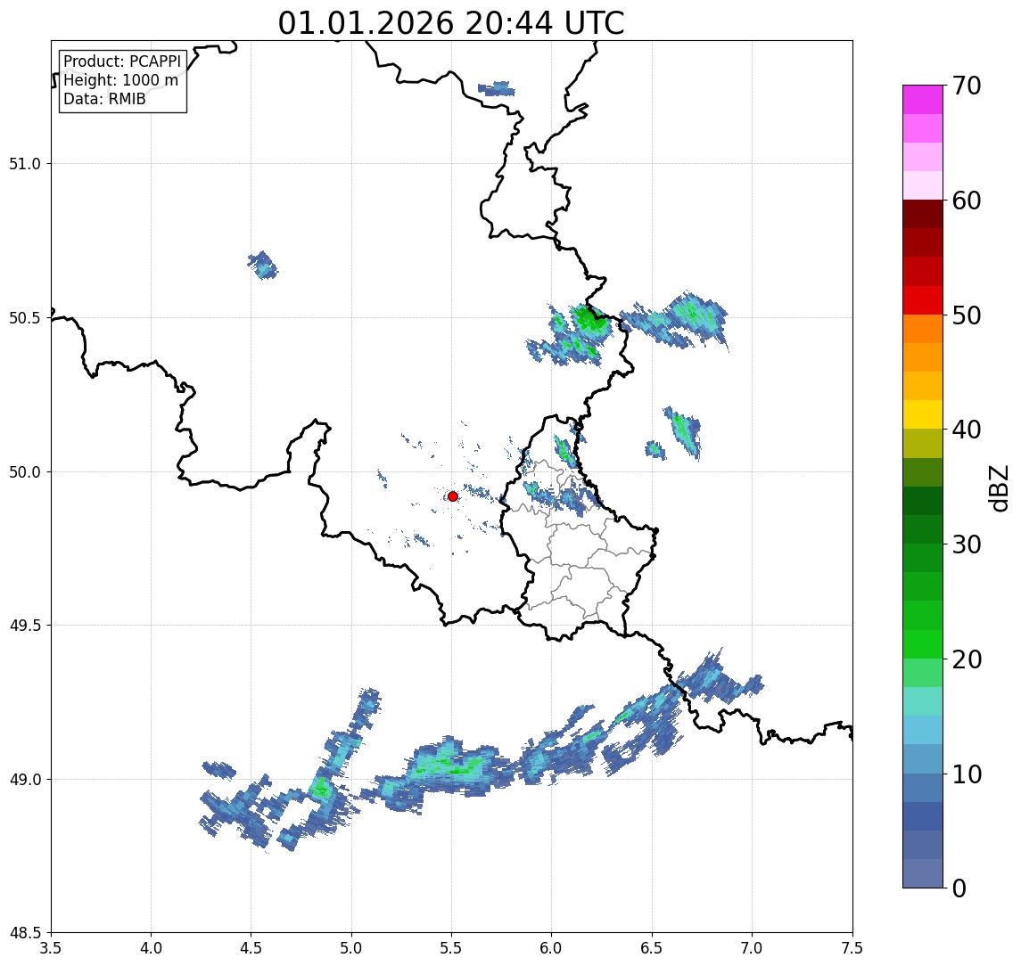Click the latitude axis label 50.5
This screenshot has width=1021, height=966.
point(25,318)
